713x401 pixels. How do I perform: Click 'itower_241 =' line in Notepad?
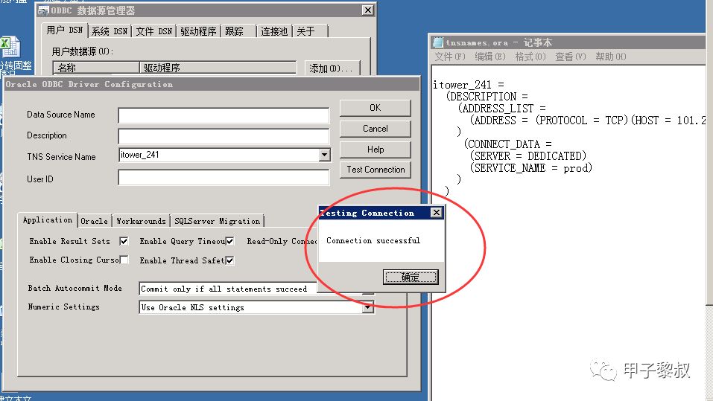click(469, 85)
